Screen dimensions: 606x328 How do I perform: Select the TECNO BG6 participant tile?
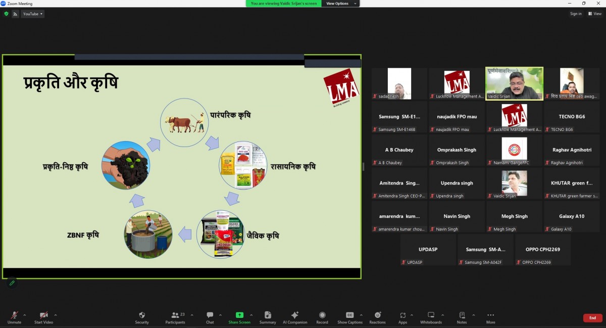pos(572,117)
